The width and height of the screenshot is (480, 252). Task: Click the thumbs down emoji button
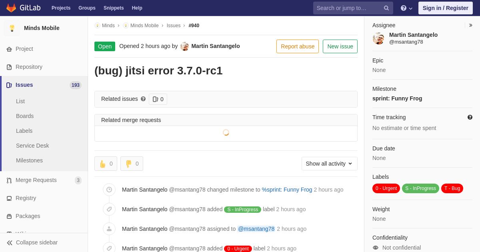[x=132, y=164]
